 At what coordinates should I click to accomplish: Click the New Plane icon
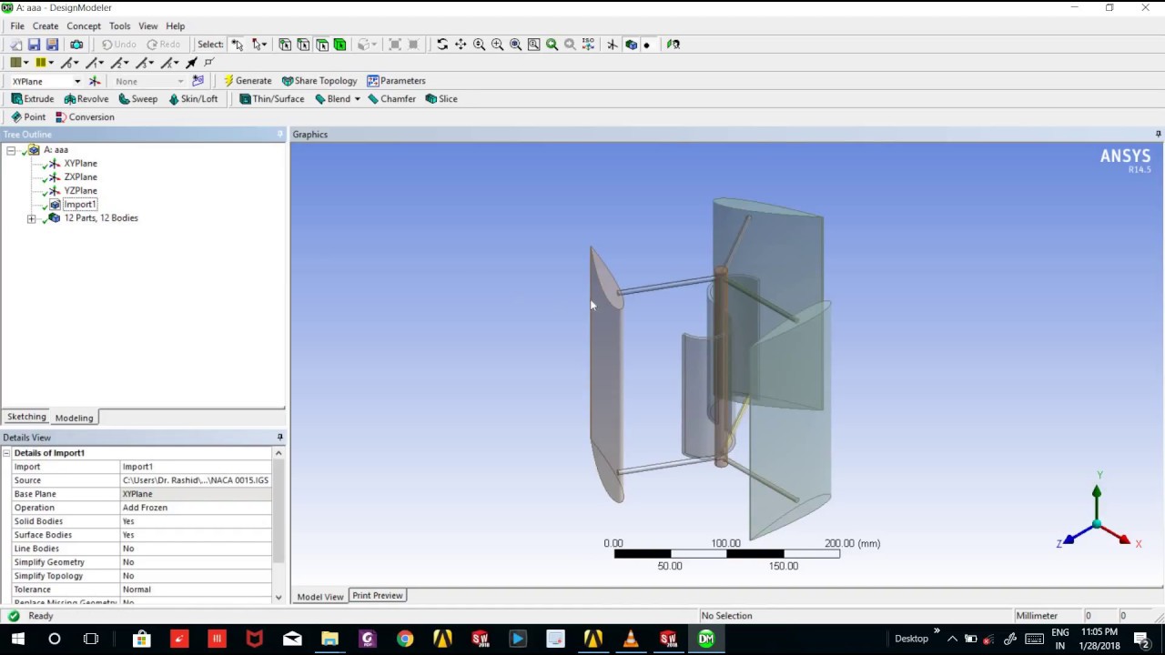click(x=95, y=81)
